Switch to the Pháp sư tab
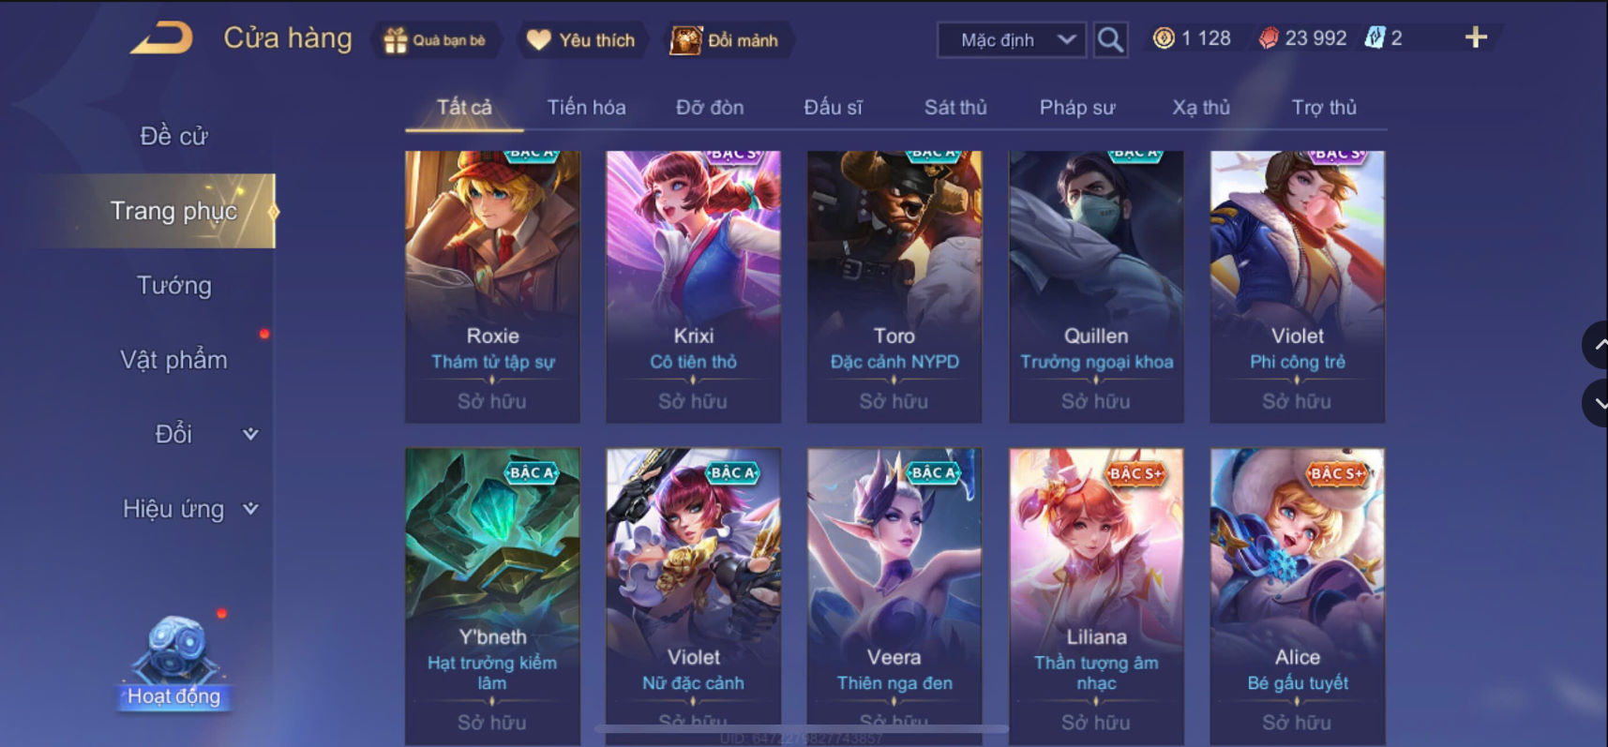 [x=1077, y=107]
